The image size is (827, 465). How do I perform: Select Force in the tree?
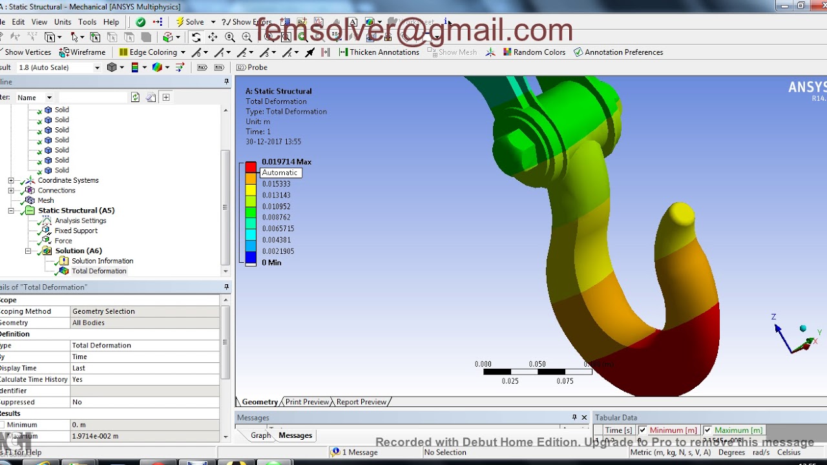point(63,241)
